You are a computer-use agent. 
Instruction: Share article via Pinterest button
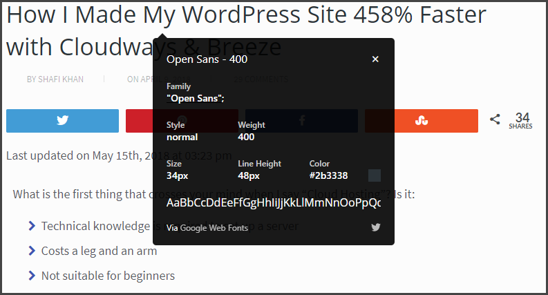(182, 121)
